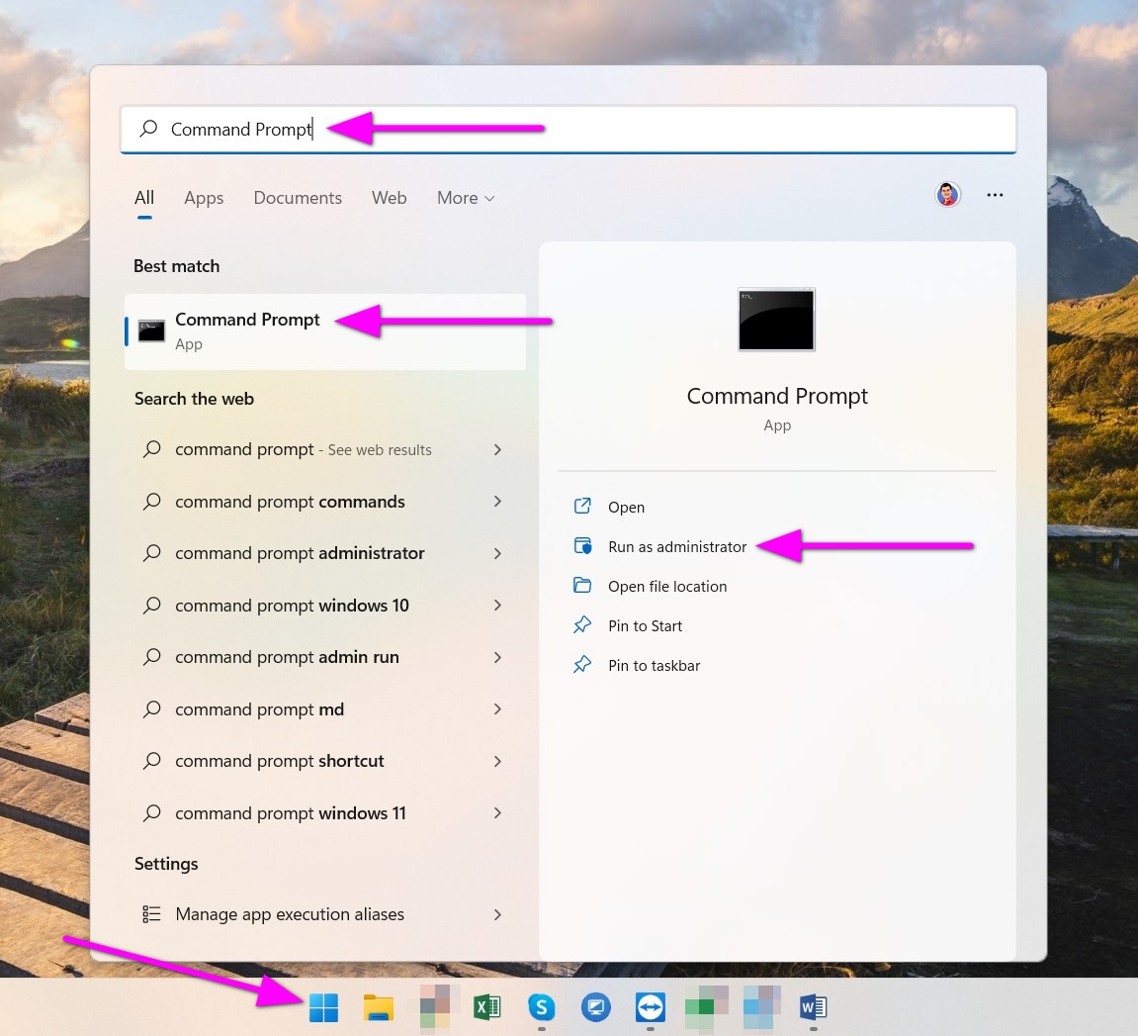
Task: Select the Run as administrator shield icon
Action: click(583, 546)
